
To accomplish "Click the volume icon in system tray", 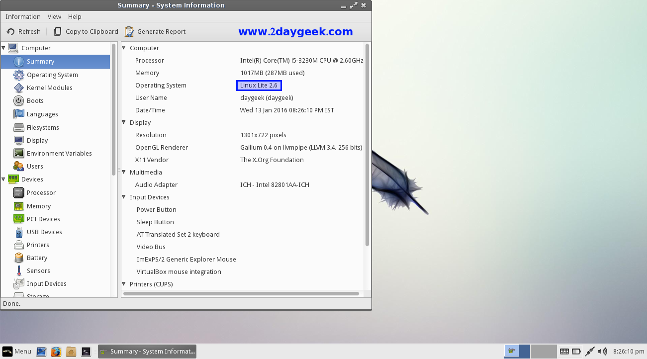I will tap(603, 352).
